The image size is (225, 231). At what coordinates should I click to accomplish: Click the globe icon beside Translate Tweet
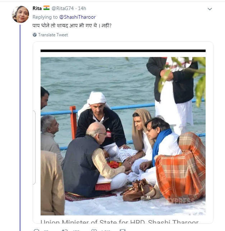[x=35, y=35]
